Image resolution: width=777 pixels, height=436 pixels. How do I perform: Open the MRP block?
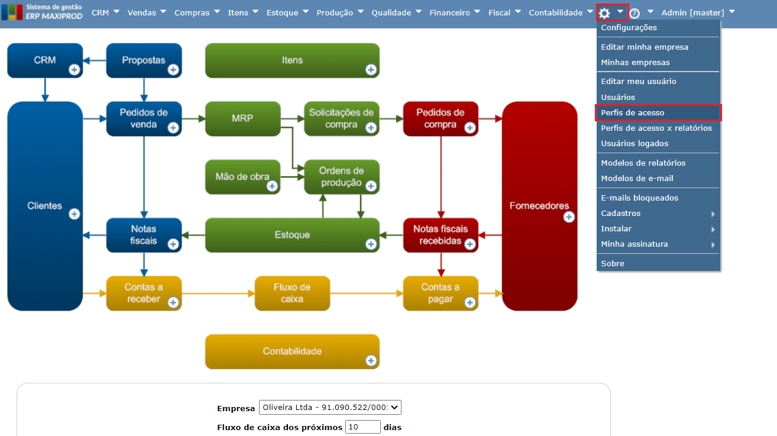[242, 118]
